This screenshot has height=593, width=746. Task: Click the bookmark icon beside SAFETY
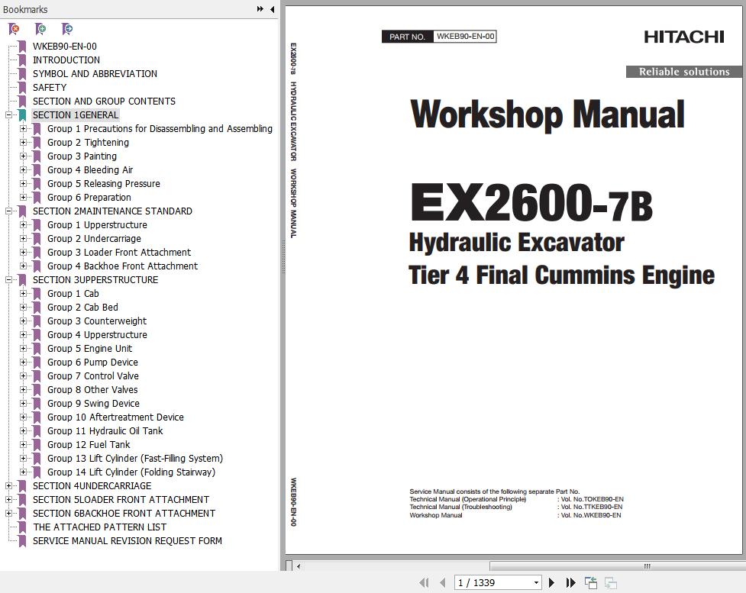(22, 88)
